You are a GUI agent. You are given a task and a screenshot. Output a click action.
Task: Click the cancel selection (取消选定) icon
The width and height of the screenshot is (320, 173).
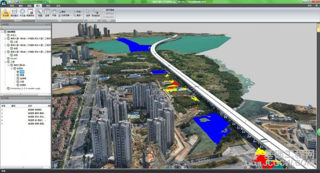coord(96,13)
